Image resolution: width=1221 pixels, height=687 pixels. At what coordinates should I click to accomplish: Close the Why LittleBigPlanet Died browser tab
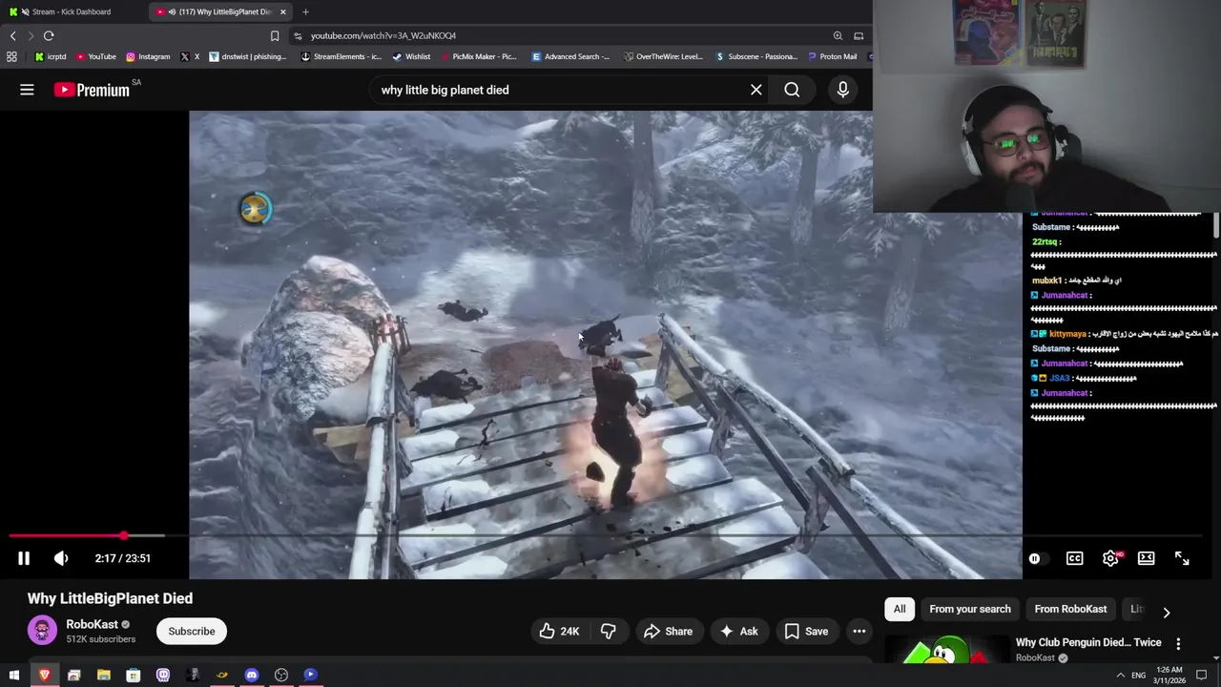(282, 11)
